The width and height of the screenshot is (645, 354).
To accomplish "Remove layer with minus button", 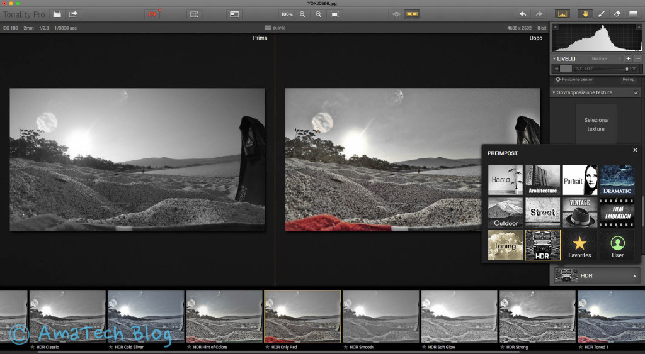I will click(x=637, y=58).
